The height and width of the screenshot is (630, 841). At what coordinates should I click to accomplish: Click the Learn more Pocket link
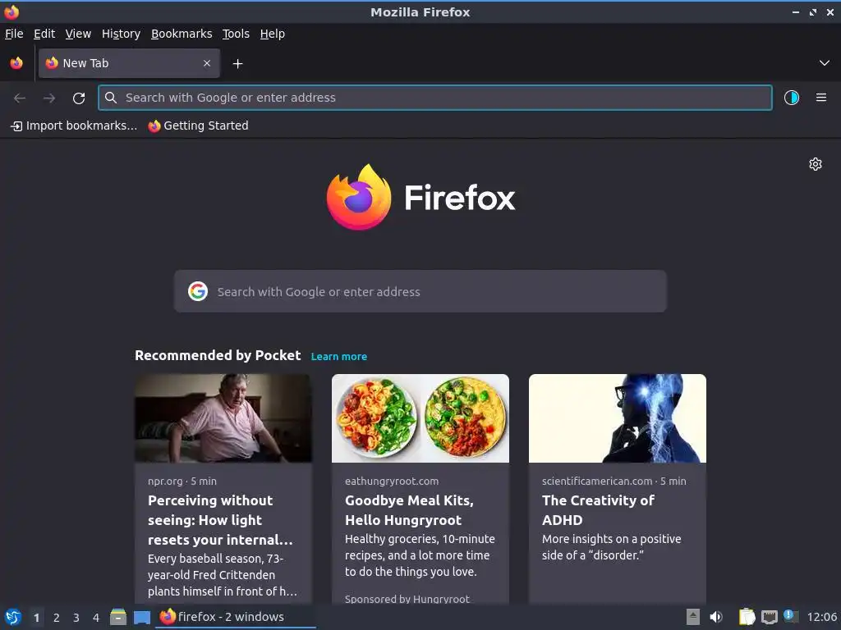click(339, 356)
